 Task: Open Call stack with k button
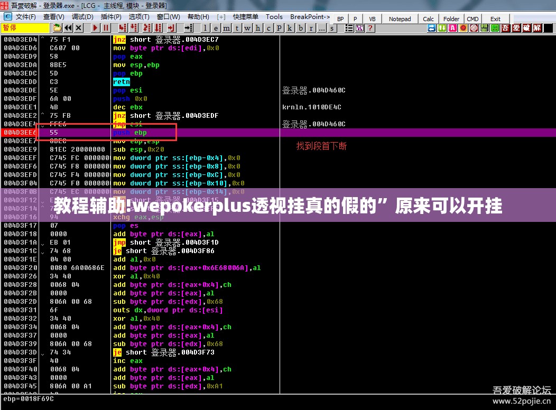coord(290,28)
